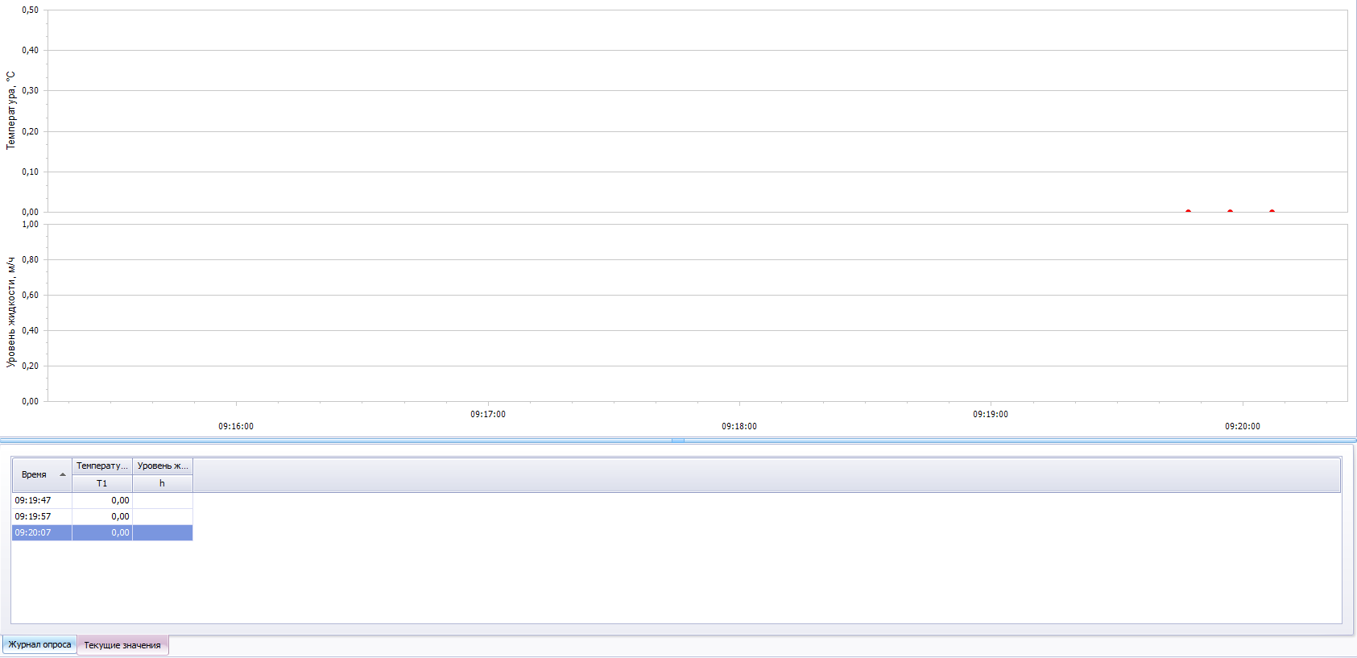Click the Температу... column header
The image size is (1357, 658).
[x=102, y=466]
